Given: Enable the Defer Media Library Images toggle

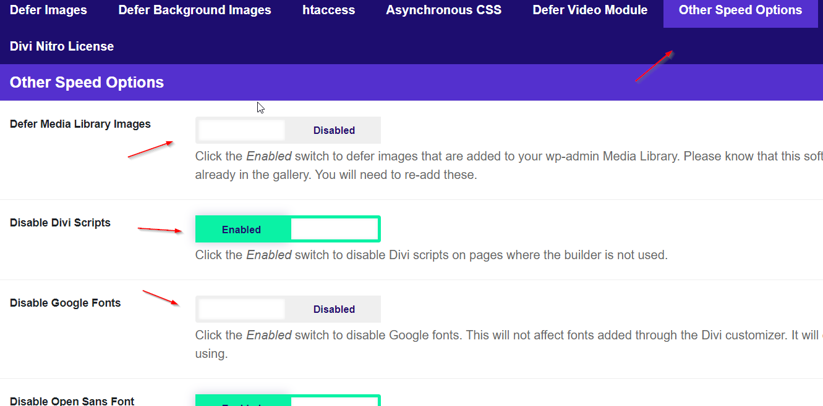Looking at the screenshot, I should [288, 130].
